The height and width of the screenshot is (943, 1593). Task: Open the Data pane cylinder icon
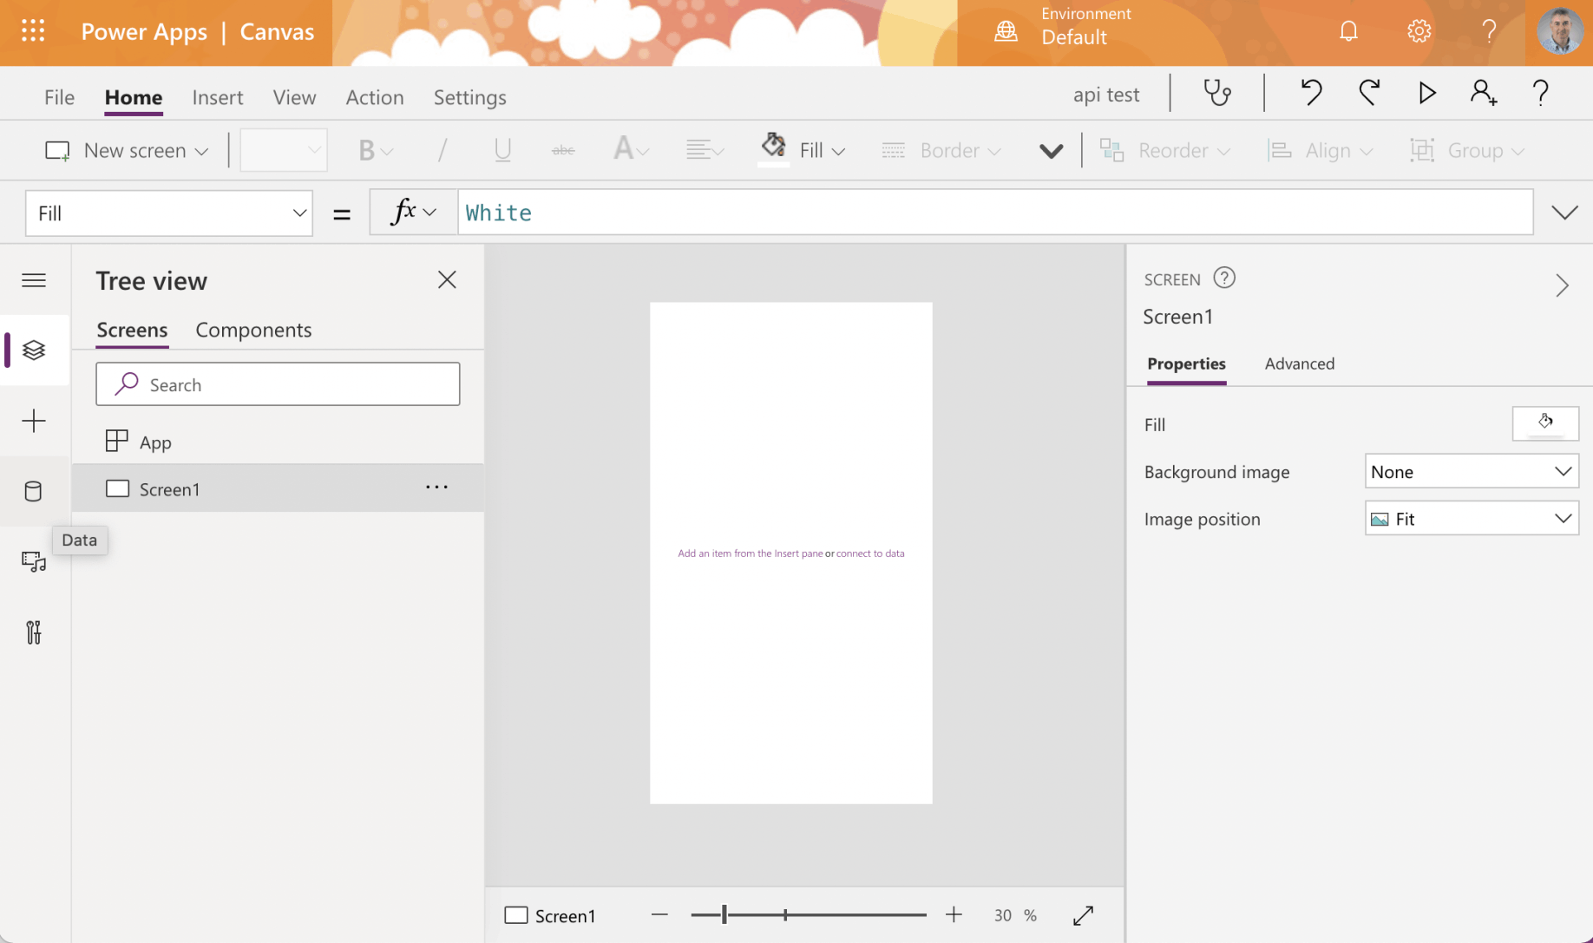34,491
